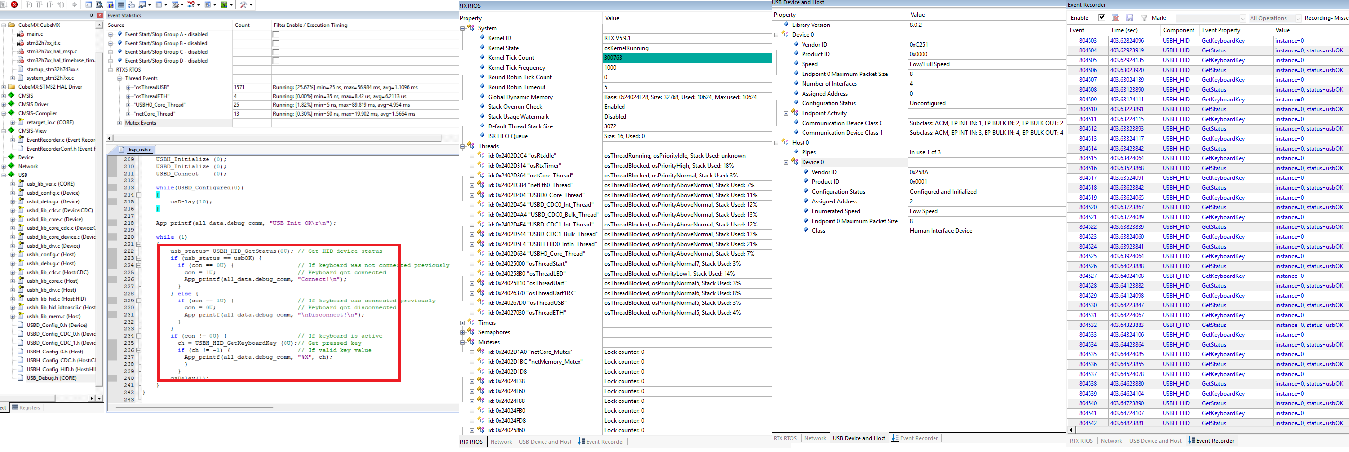Check filter box for Event Group B
Image resolution: width=1349 pixels, height=452 pixels.
point(276,44)
